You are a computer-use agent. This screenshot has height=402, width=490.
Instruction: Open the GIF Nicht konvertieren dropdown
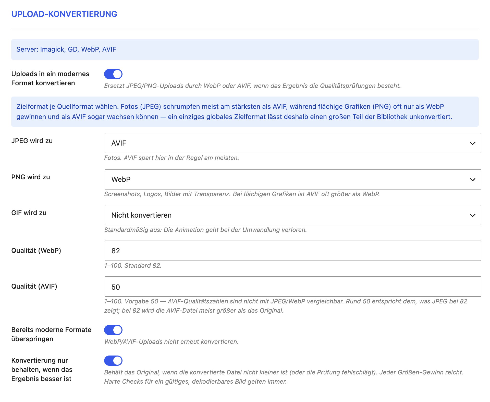click(293, 215)
